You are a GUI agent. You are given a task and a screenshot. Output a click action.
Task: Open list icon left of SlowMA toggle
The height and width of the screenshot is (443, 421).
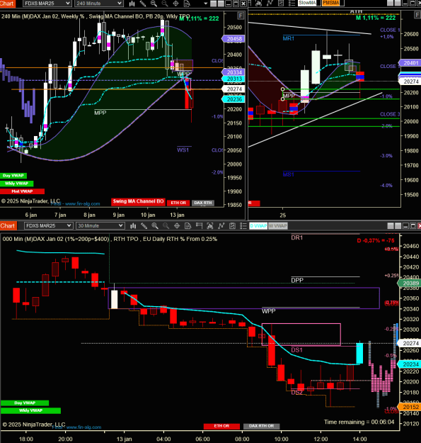(x=292, y=3)
